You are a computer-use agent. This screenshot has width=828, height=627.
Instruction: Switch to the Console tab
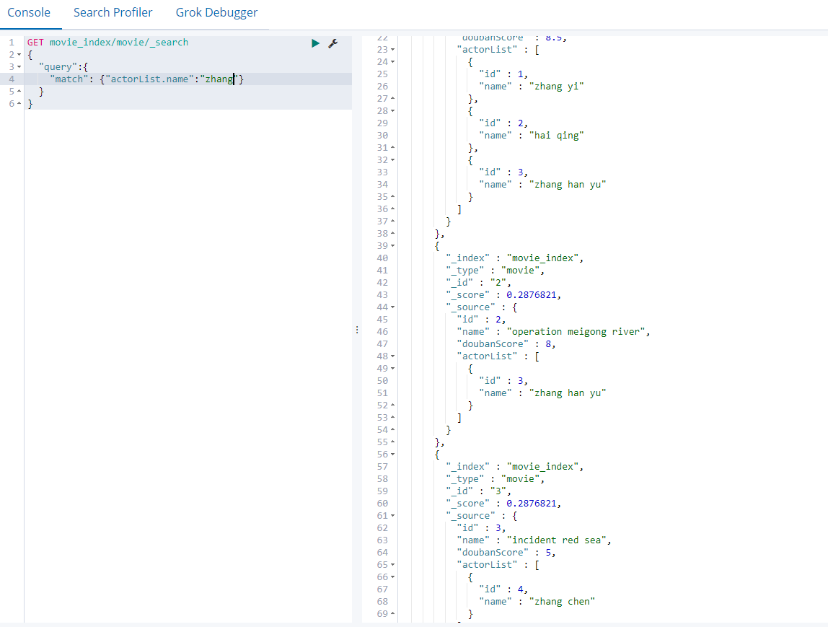(x=29, y=13)
